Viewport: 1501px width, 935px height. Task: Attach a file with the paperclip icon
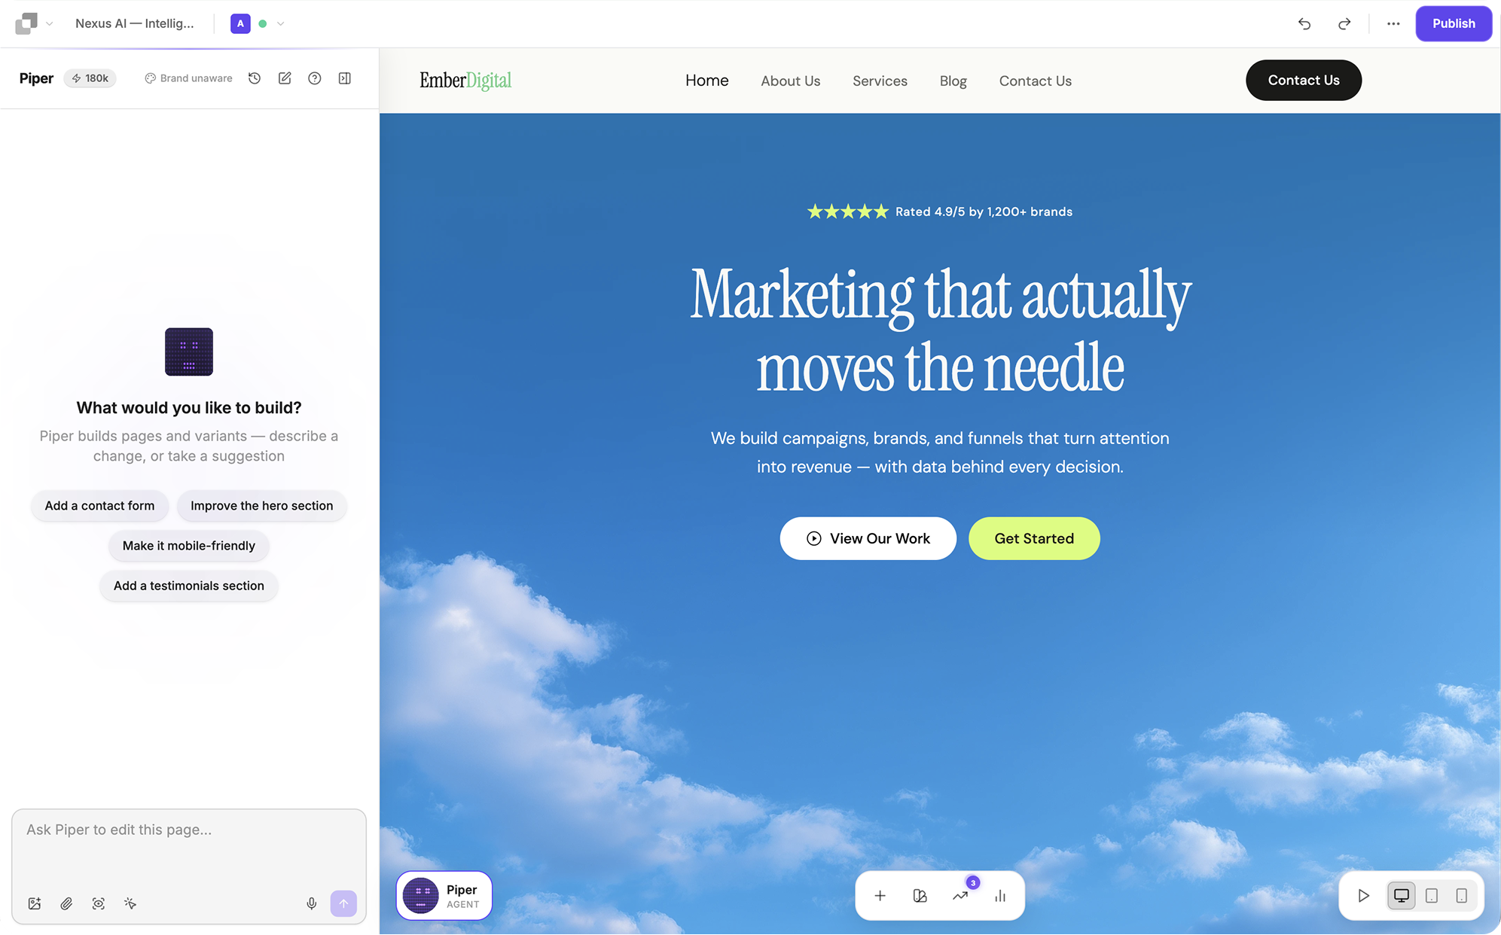(x=66, y=903)
